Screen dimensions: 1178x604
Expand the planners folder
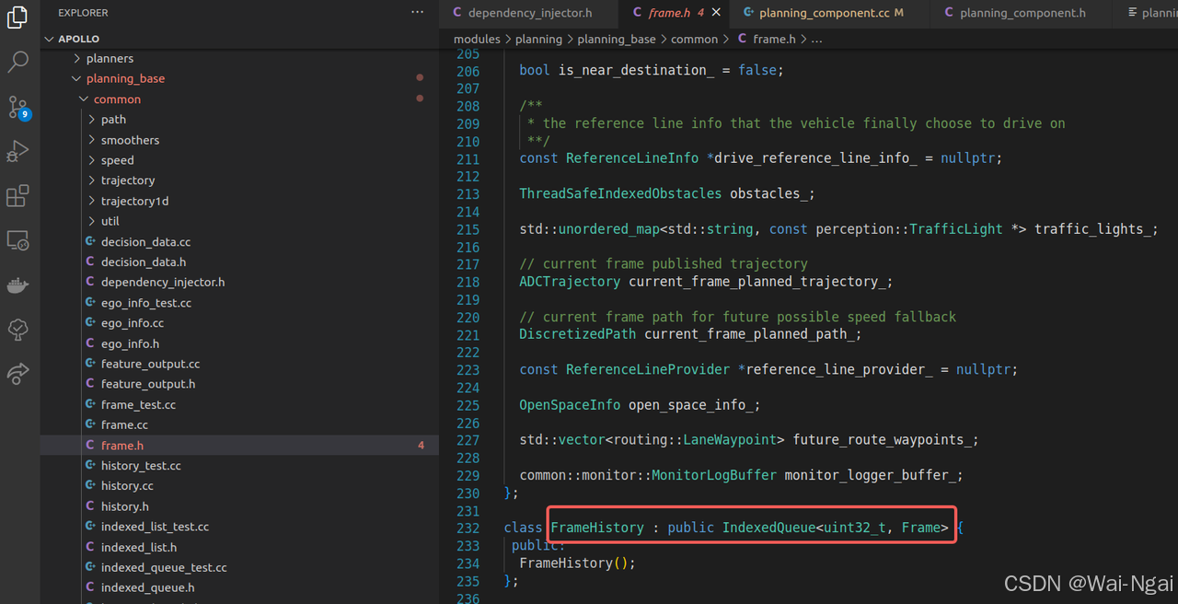tap(108, 58)
